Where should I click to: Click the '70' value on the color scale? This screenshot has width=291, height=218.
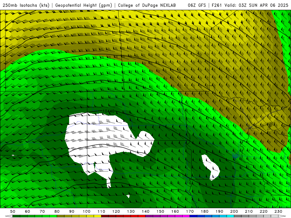42,211
